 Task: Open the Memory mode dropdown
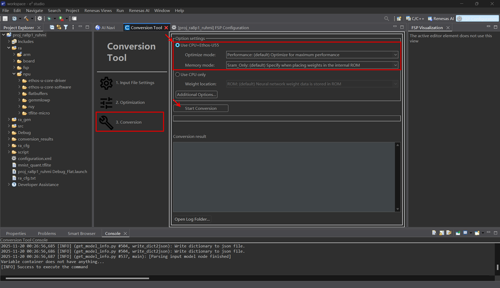click(312, 65)
